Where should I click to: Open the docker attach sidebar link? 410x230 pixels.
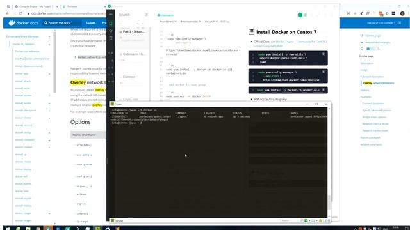pos(23,81)
